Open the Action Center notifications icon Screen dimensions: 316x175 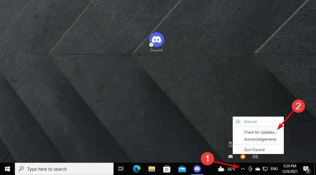(x=307, y=169)
